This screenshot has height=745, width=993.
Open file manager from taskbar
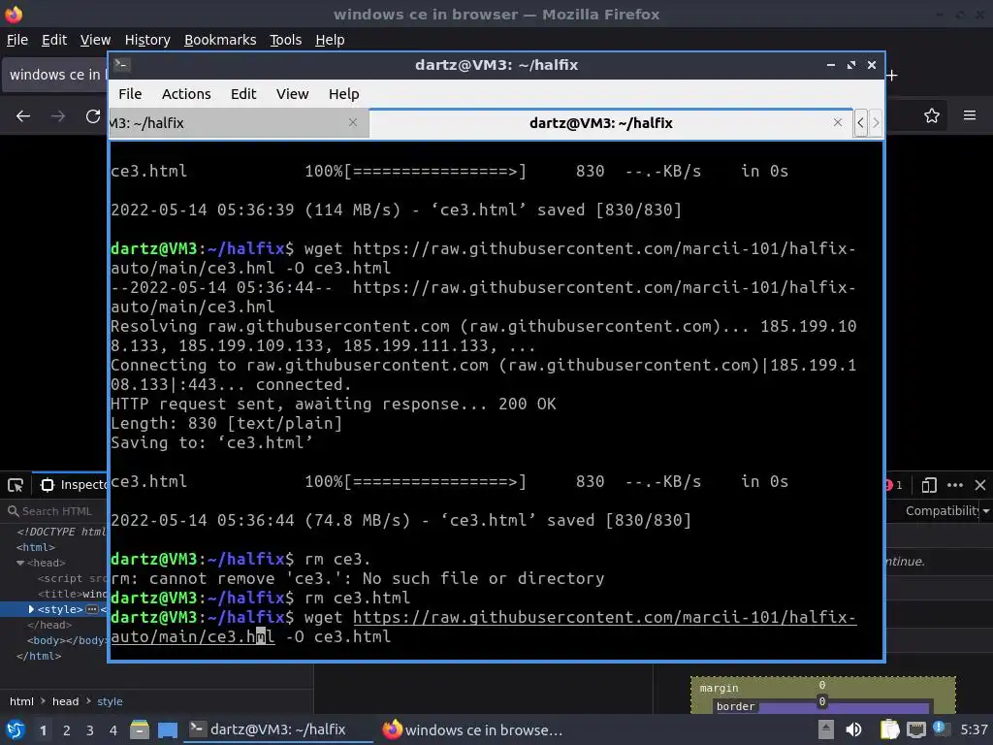click(x=140, y=729)
